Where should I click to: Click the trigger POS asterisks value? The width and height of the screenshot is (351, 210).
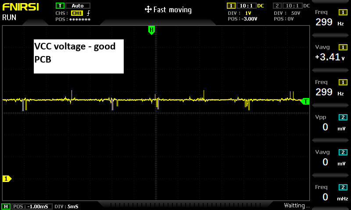click(80, 19)
